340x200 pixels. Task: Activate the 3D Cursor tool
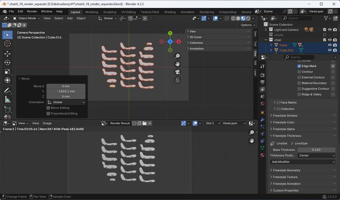point(7,44)
